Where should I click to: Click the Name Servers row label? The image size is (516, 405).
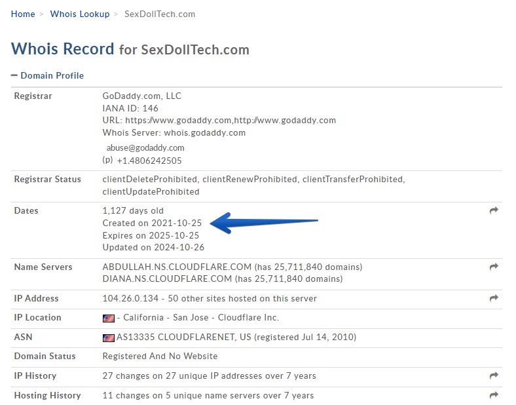(43, 267)
